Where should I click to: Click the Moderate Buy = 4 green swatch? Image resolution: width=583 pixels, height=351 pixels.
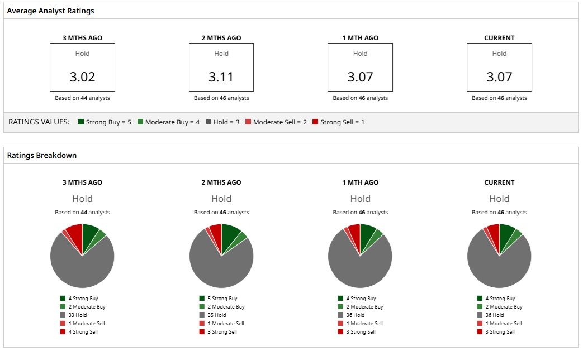[x=140, y=122]
